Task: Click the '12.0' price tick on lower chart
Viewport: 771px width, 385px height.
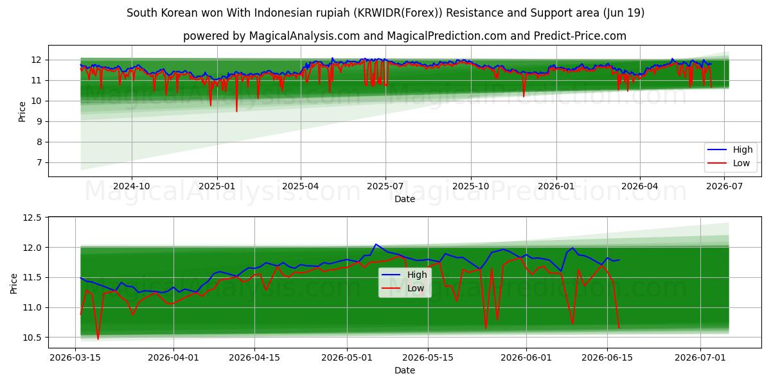Action: (x=32, y=248)
